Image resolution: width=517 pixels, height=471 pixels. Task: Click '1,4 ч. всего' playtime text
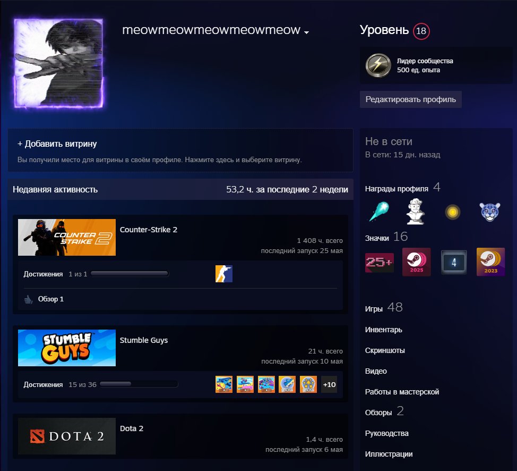[324, 440]
